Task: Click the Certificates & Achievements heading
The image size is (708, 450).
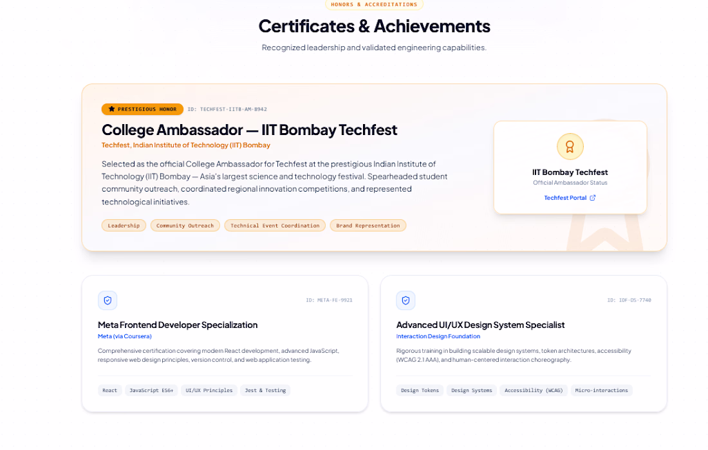Action: 375,26
